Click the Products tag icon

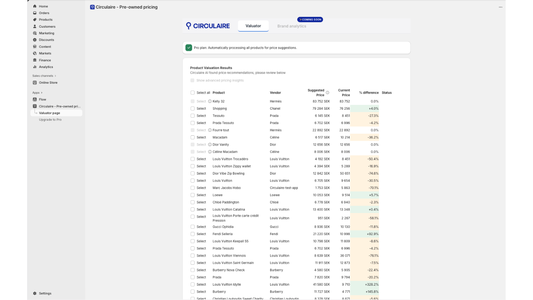coord(35,20)
